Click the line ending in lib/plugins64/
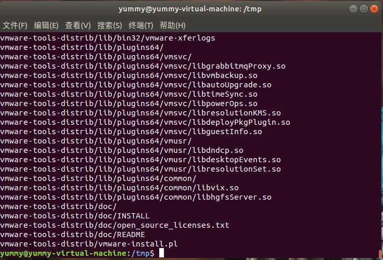383x260 pixels. [82, 47]
